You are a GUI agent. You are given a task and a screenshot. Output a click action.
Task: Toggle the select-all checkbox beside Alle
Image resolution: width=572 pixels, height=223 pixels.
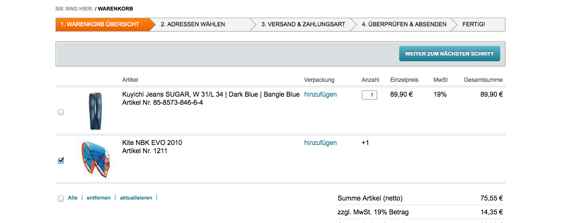coord(61,198)
